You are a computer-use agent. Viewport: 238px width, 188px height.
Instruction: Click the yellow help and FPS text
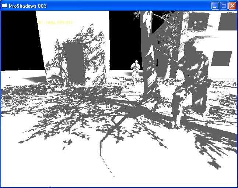click(x=55, y=22)
